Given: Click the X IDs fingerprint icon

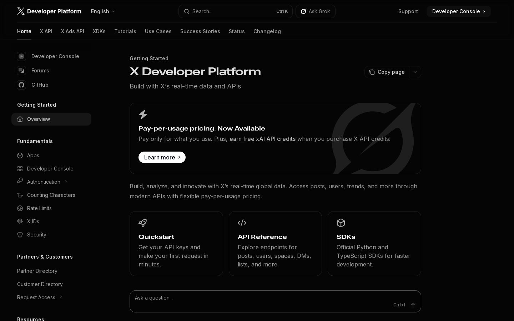Looking at the screenshot, I should pos(20,221).
